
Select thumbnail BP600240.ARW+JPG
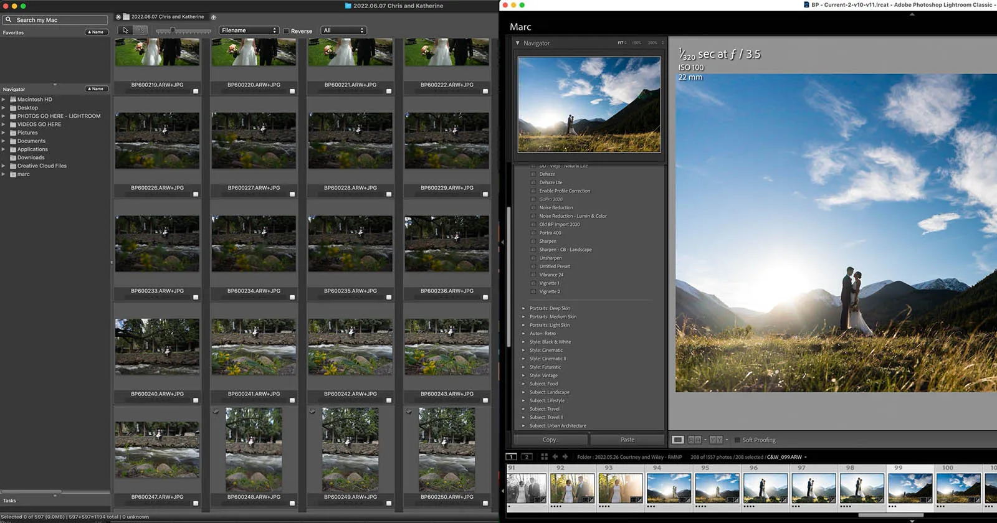(157, 347)
